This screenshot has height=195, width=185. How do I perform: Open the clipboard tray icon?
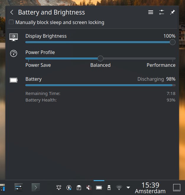click(x=79, y=187)
